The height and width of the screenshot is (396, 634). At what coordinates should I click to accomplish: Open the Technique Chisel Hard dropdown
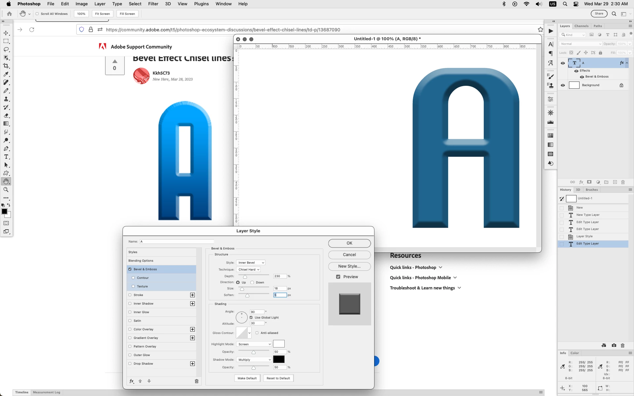coord(249,270)
